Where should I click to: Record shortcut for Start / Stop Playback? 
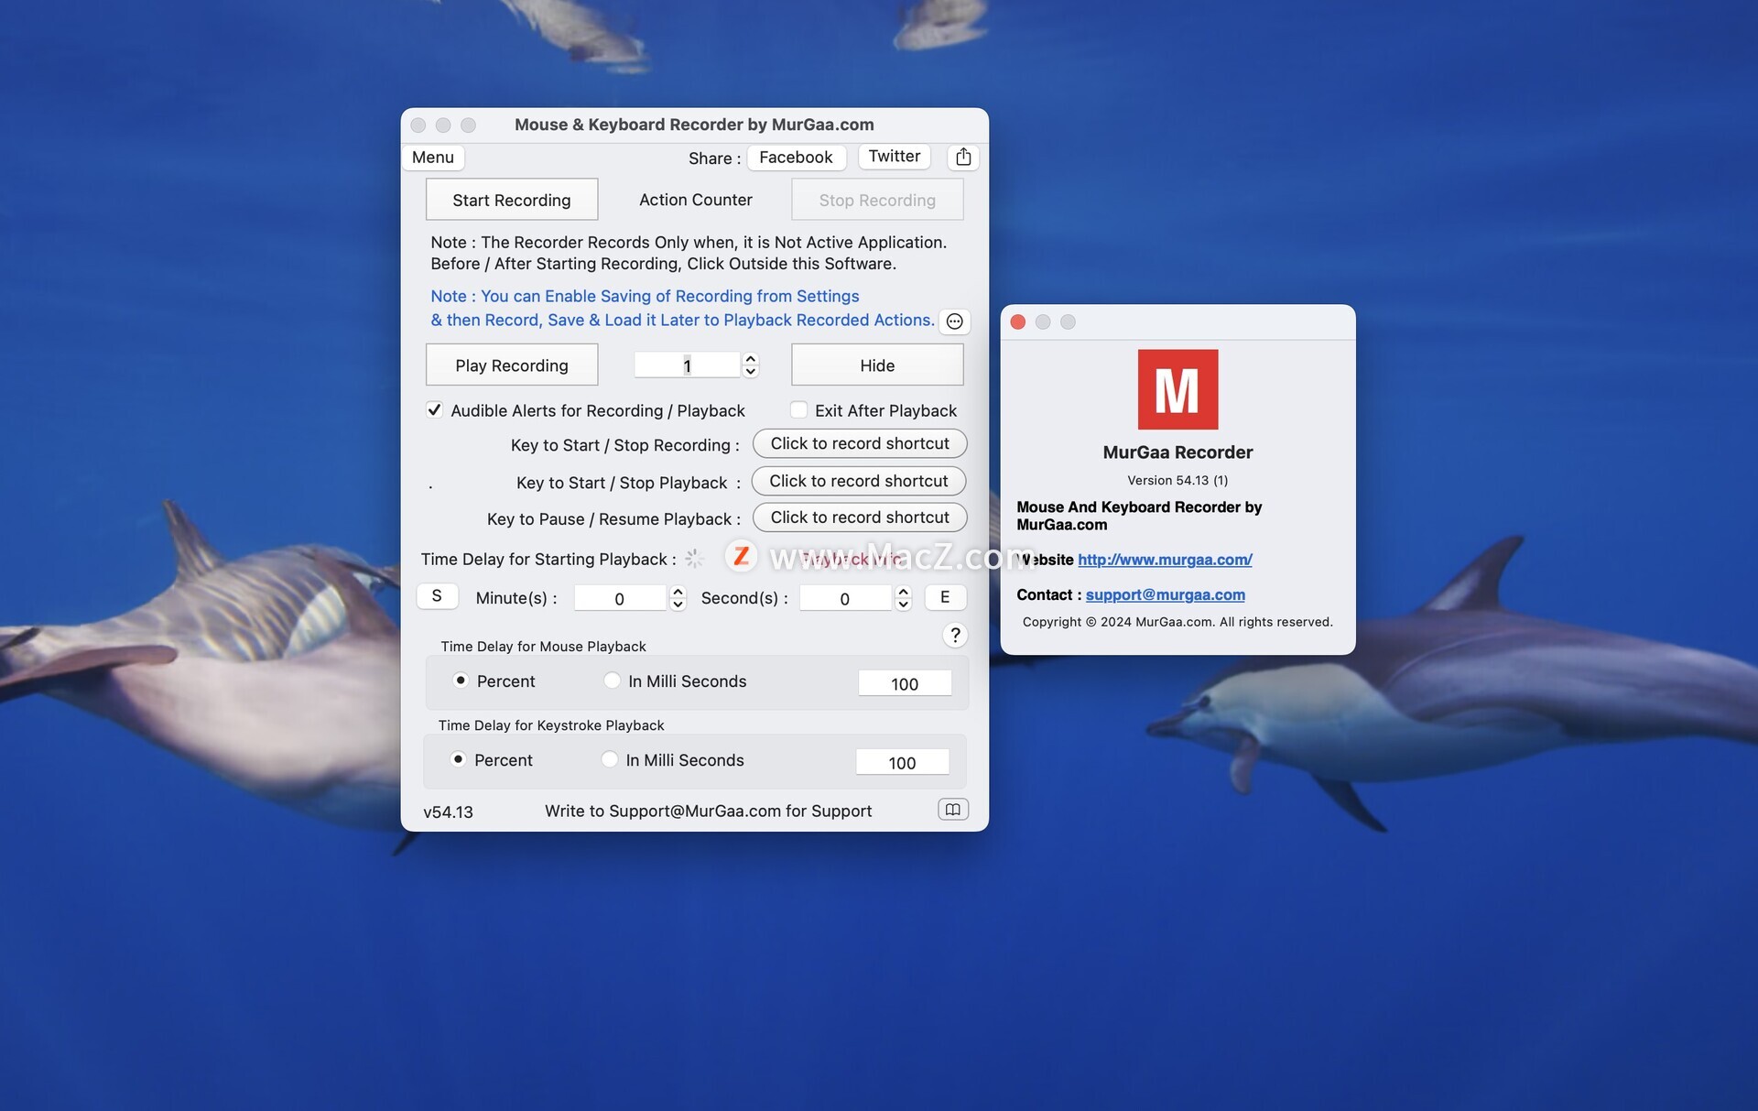(x=859, y=481)
